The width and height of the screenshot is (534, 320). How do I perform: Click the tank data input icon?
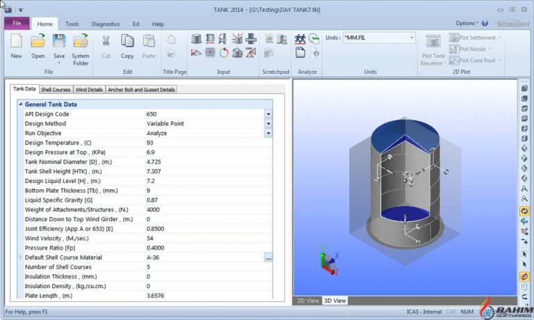coord(196,39)
